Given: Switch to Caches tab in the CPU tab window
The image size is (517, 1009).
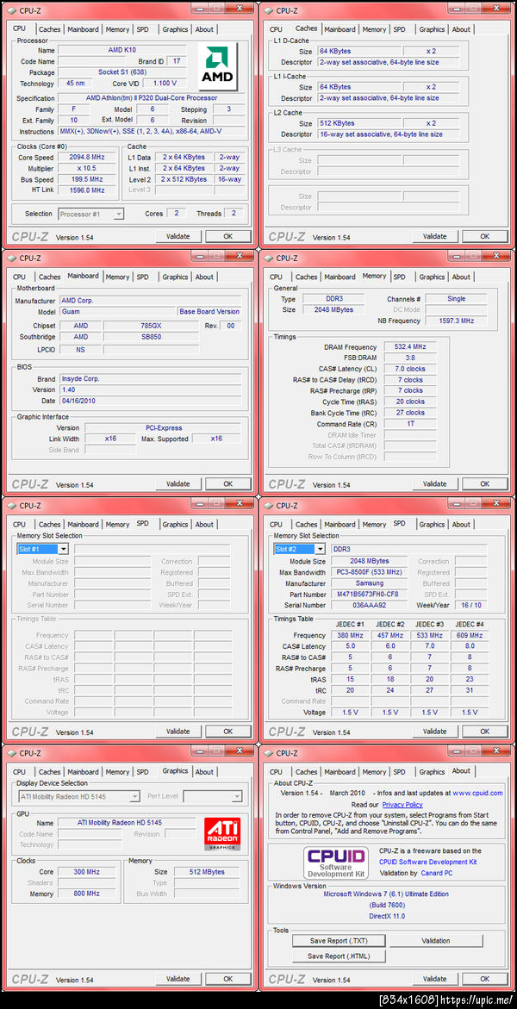Looking at the screenshot, I should 50,29.
